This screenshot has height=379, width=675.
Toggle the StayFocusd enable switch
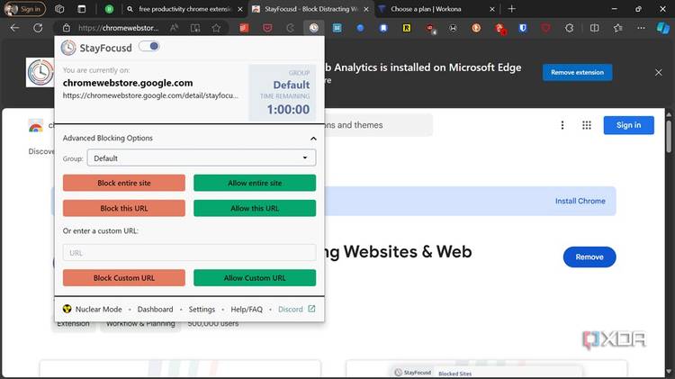[x=149, y=47]
